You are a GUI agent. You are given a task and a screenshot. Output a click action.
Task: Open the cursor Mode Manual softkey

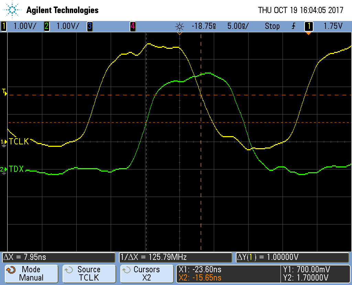point(31,274)
